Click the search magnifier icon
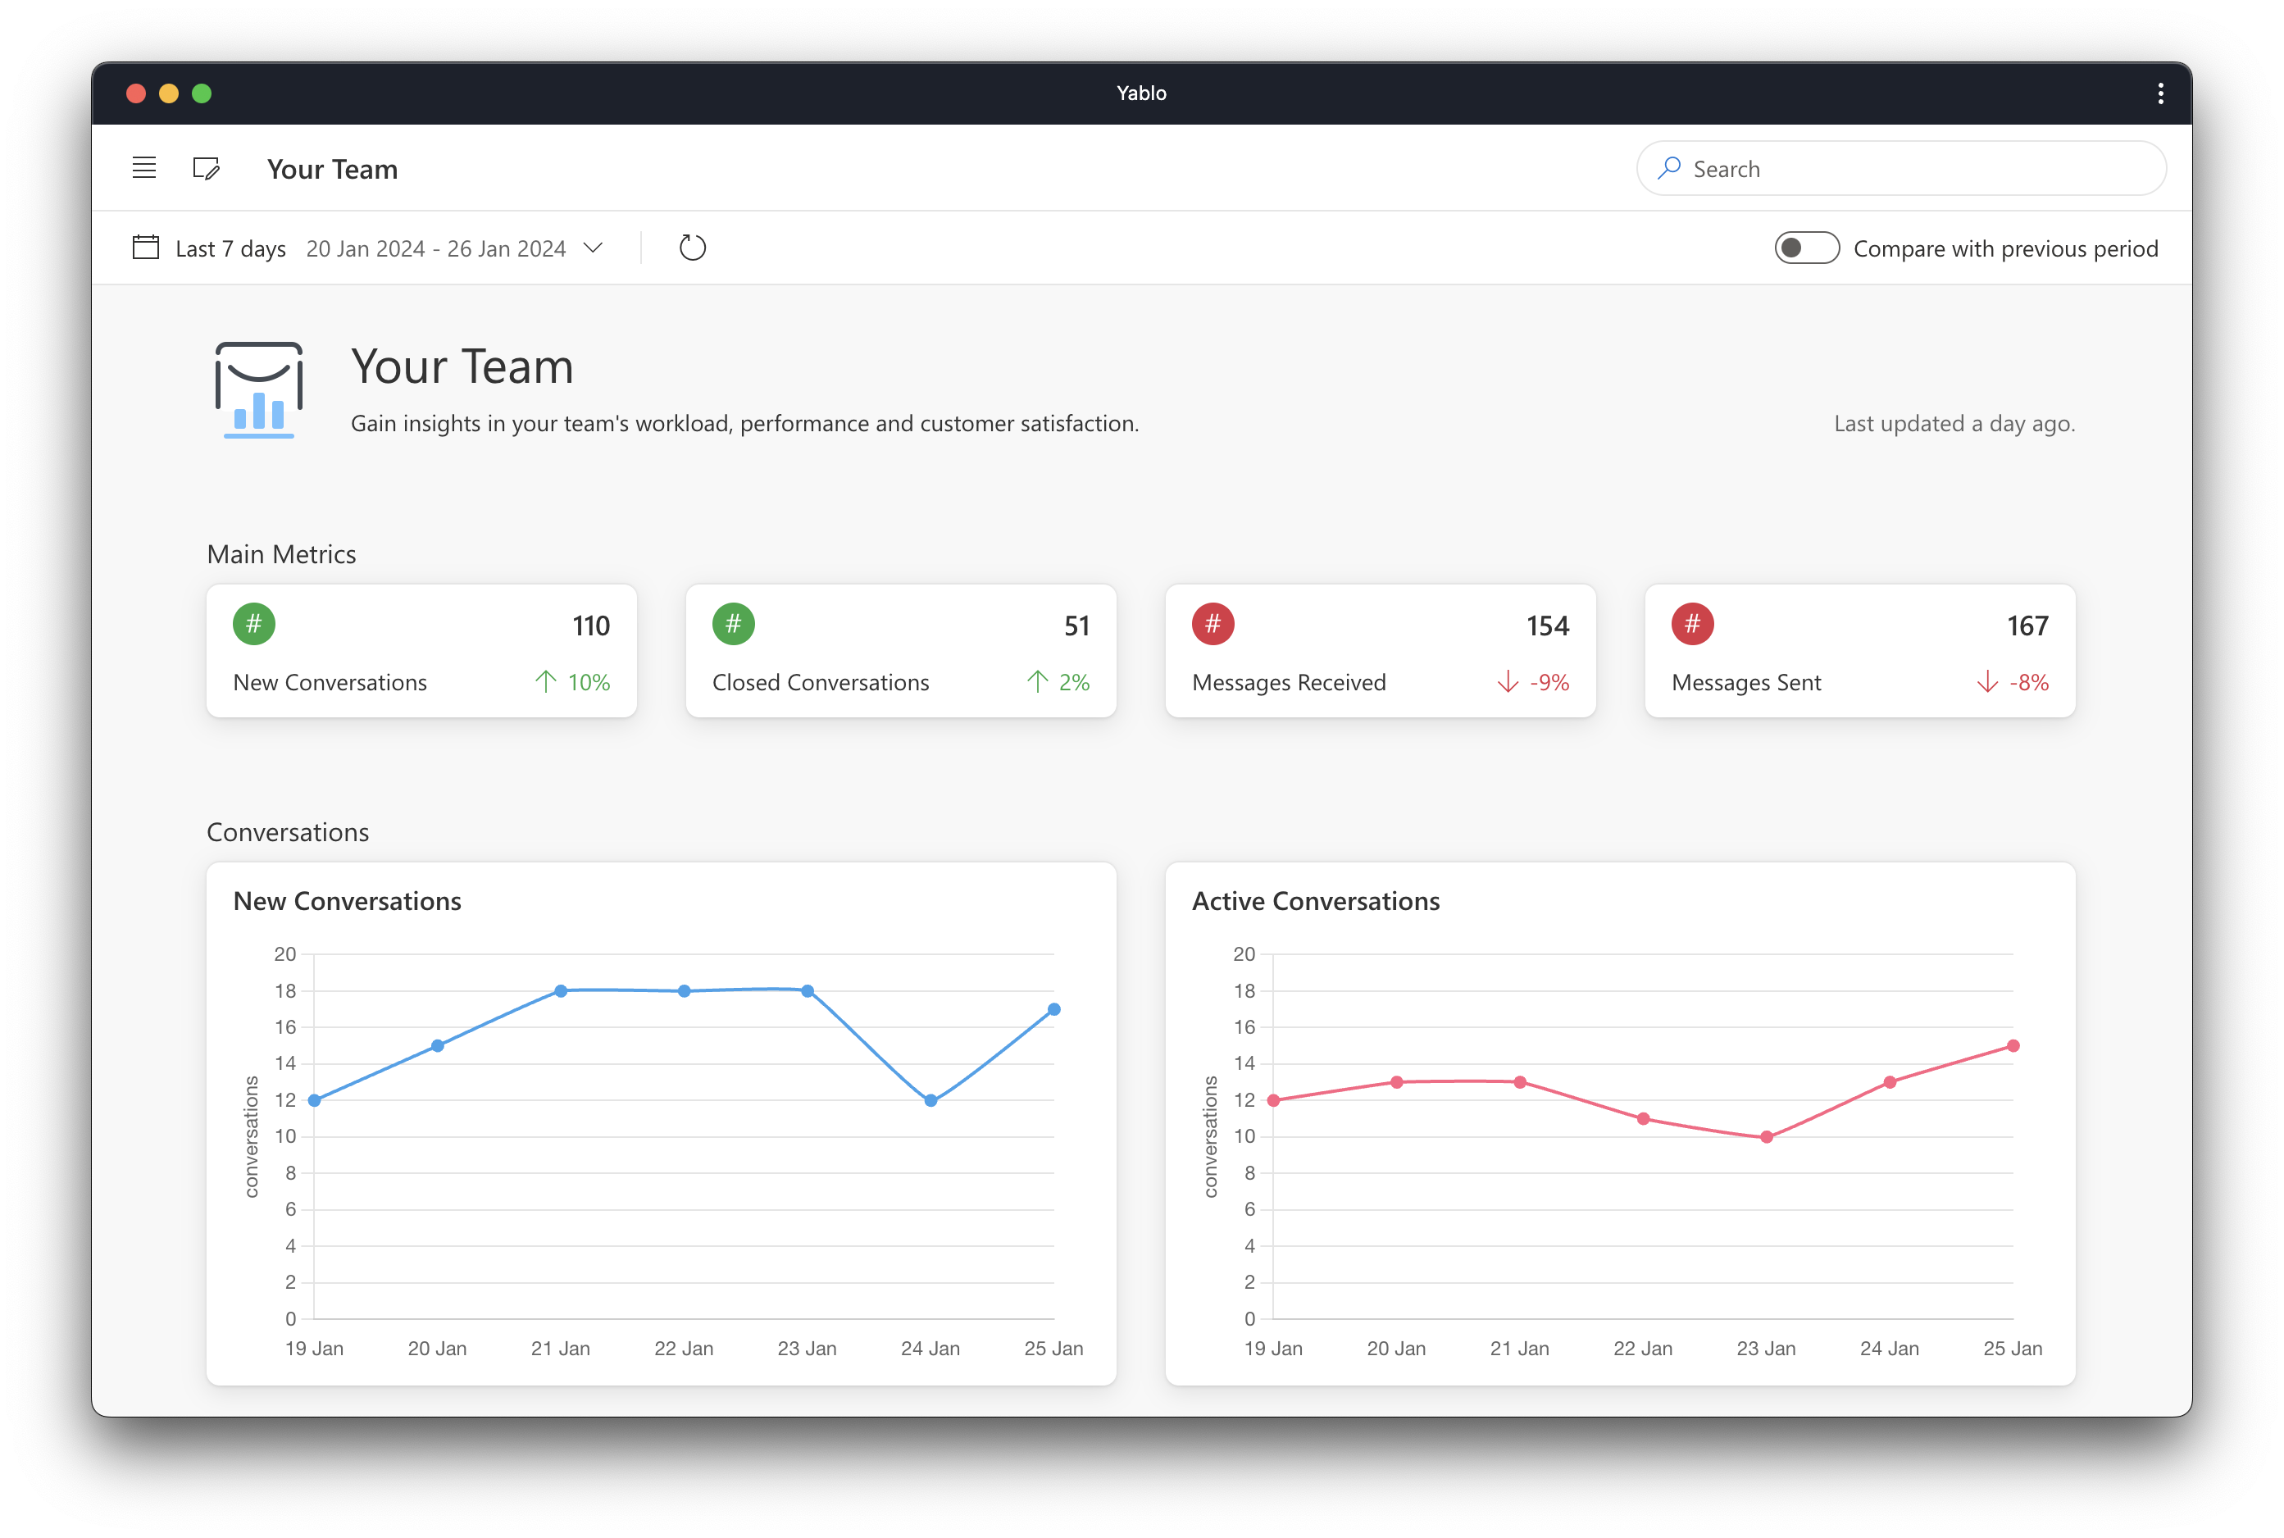This screenshot has height=1538, width=2284. 1669,169
